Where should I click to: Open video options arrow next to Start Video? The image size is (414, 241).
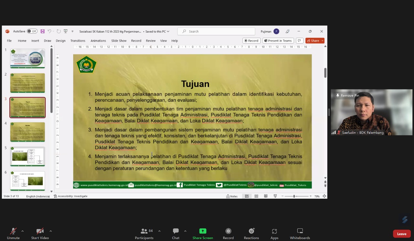coord(50,231)
